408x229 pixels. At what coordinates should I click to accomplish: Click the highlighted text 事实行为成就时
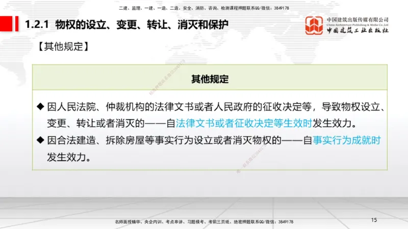(347, 140)
